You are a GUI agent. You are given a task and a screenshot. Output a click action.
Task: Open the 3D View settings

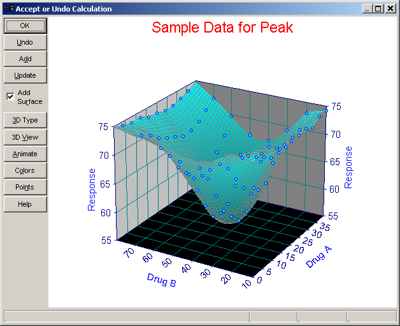tap(25, 137)
